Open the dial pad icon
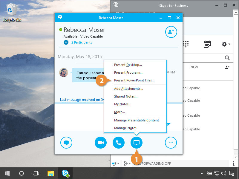239x179 pixels. click(x=186, y=44)
